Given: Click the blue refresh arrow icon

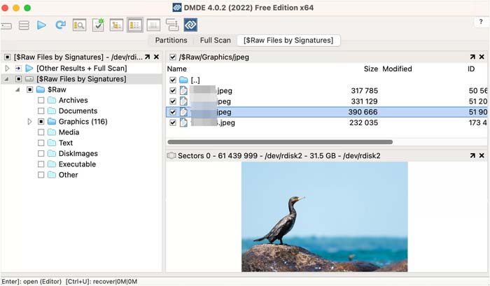Looking at the screenshot, I should coord(60,25).
